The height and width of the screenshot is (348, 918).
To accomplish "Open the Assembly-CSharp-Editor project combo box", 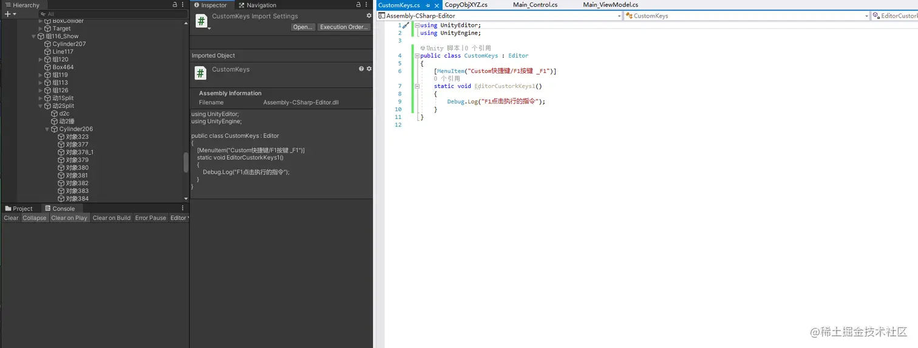I will pos(499,16).
